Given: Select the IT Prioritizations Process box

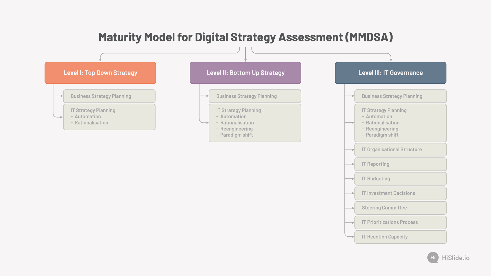Looking at the screenshot, I should (400, 223).
